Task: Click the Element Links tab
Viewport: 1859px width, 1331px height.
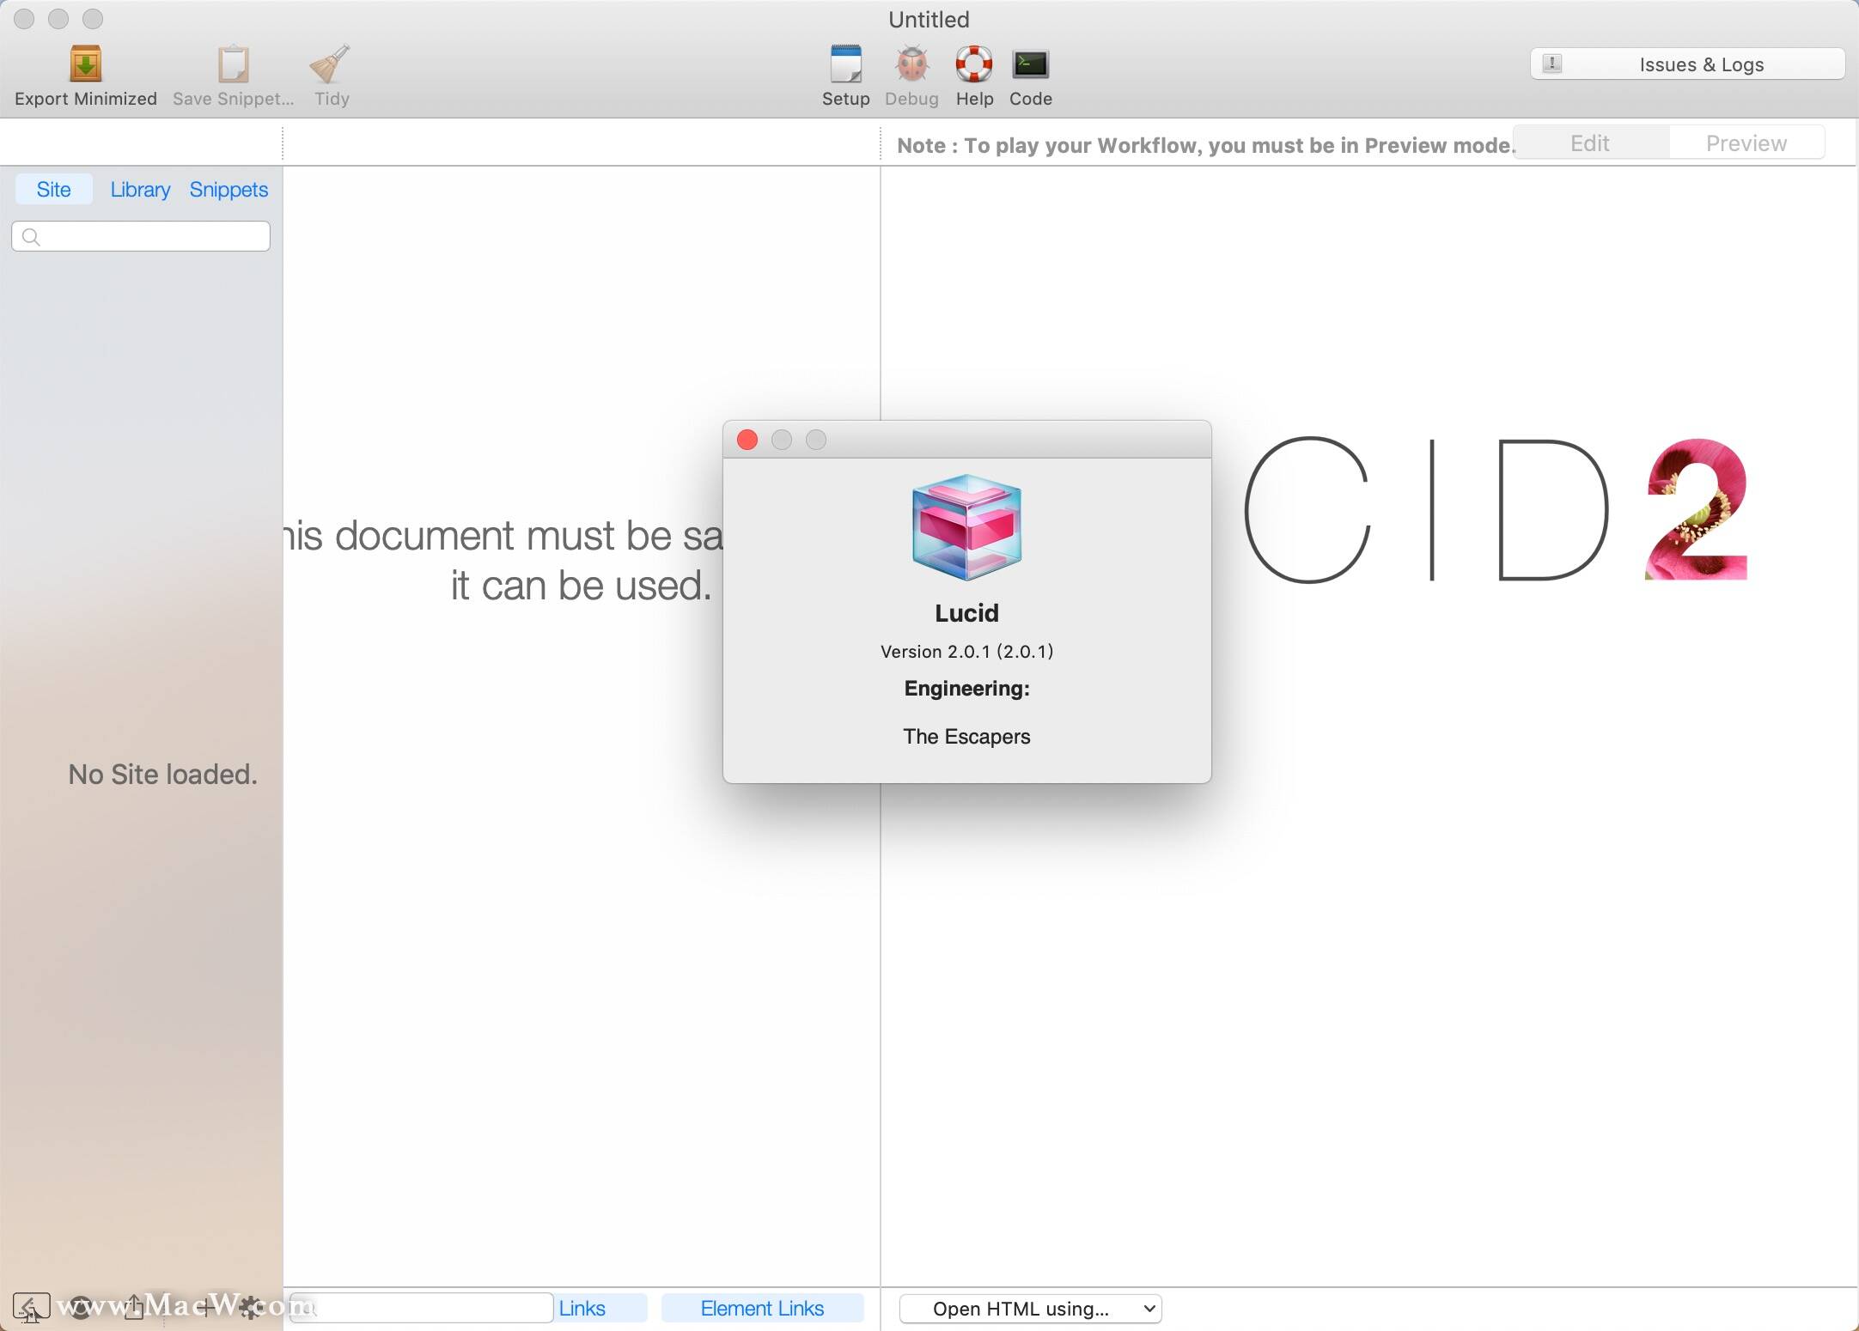Action: coord(762,1308)
